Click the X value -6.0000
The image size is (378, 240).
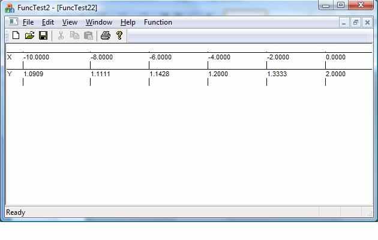coord(160,58)
